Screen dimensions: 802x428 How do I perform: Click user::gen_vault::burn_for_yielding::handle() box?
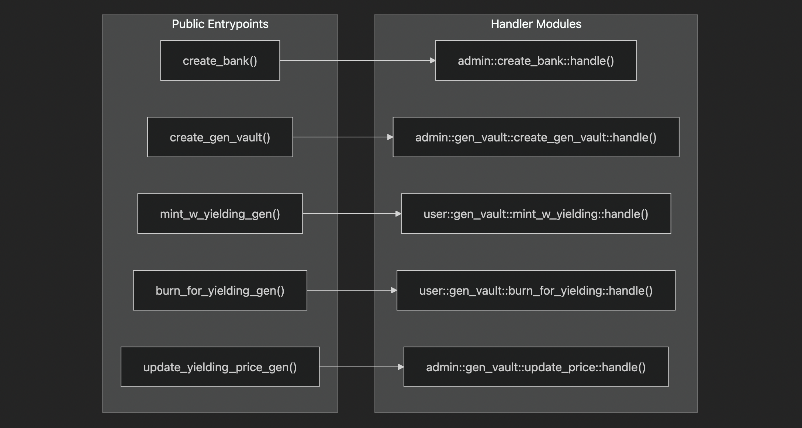pos(536,290)
